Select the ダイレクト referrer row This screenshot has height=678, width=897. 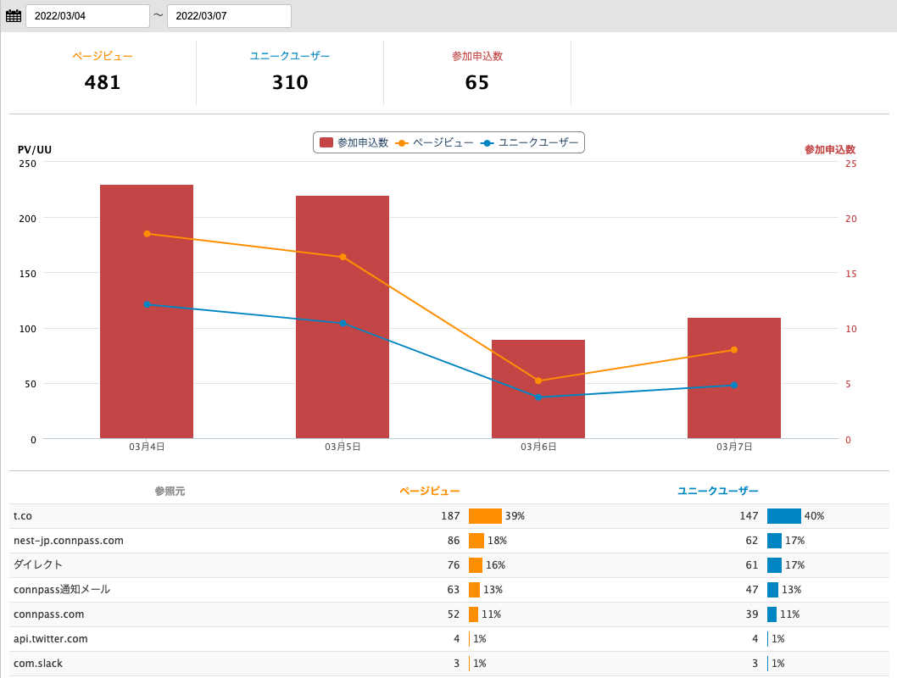pyautogui.click(x=449, y=564)
